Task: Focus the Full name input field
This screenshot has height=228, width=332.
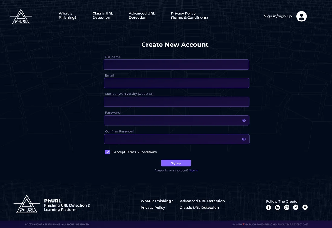Action: tap(176, 65)
